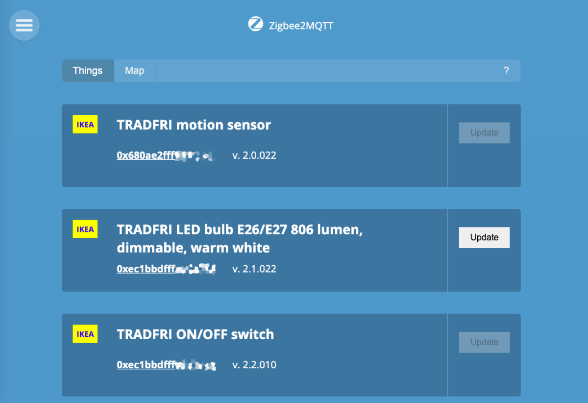Click Update for TRADFRI LED bulb

pyautogui.click(x=484, y=237)
